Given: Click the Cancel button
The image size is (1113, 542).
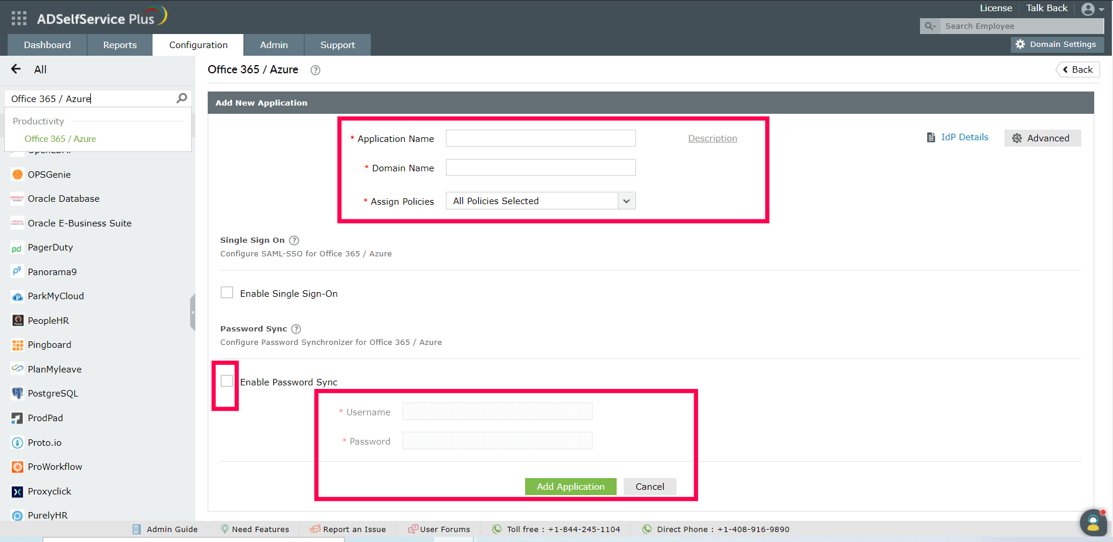Looking at the screenshot, I should tap(649, 486).
